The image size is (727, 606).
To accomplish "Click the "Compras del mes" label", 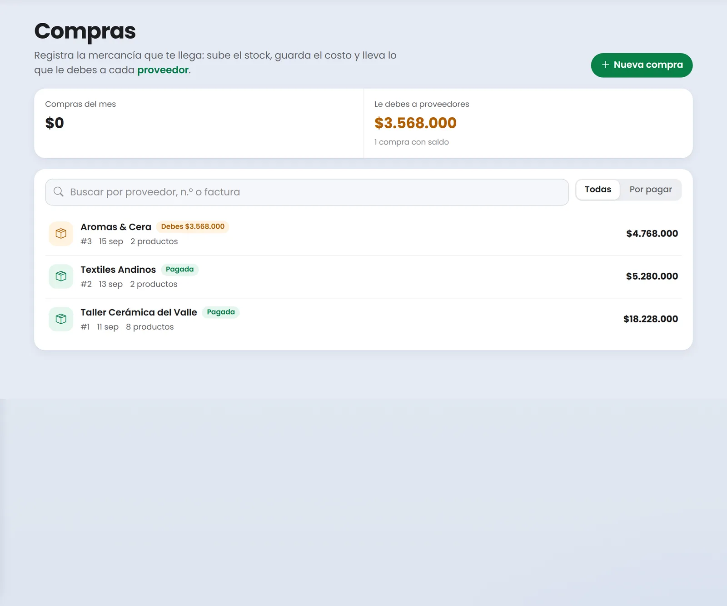I will point(80,104).
